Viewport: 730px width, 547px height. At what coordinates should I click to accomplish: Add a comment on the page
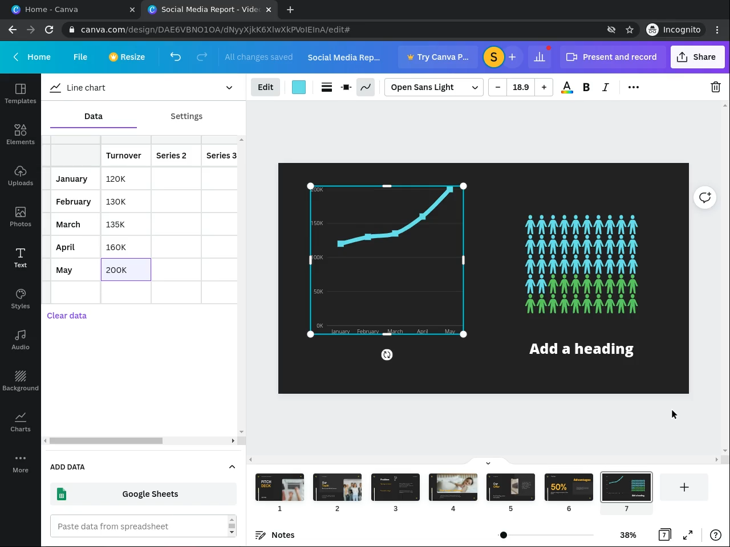click(705, 198)
